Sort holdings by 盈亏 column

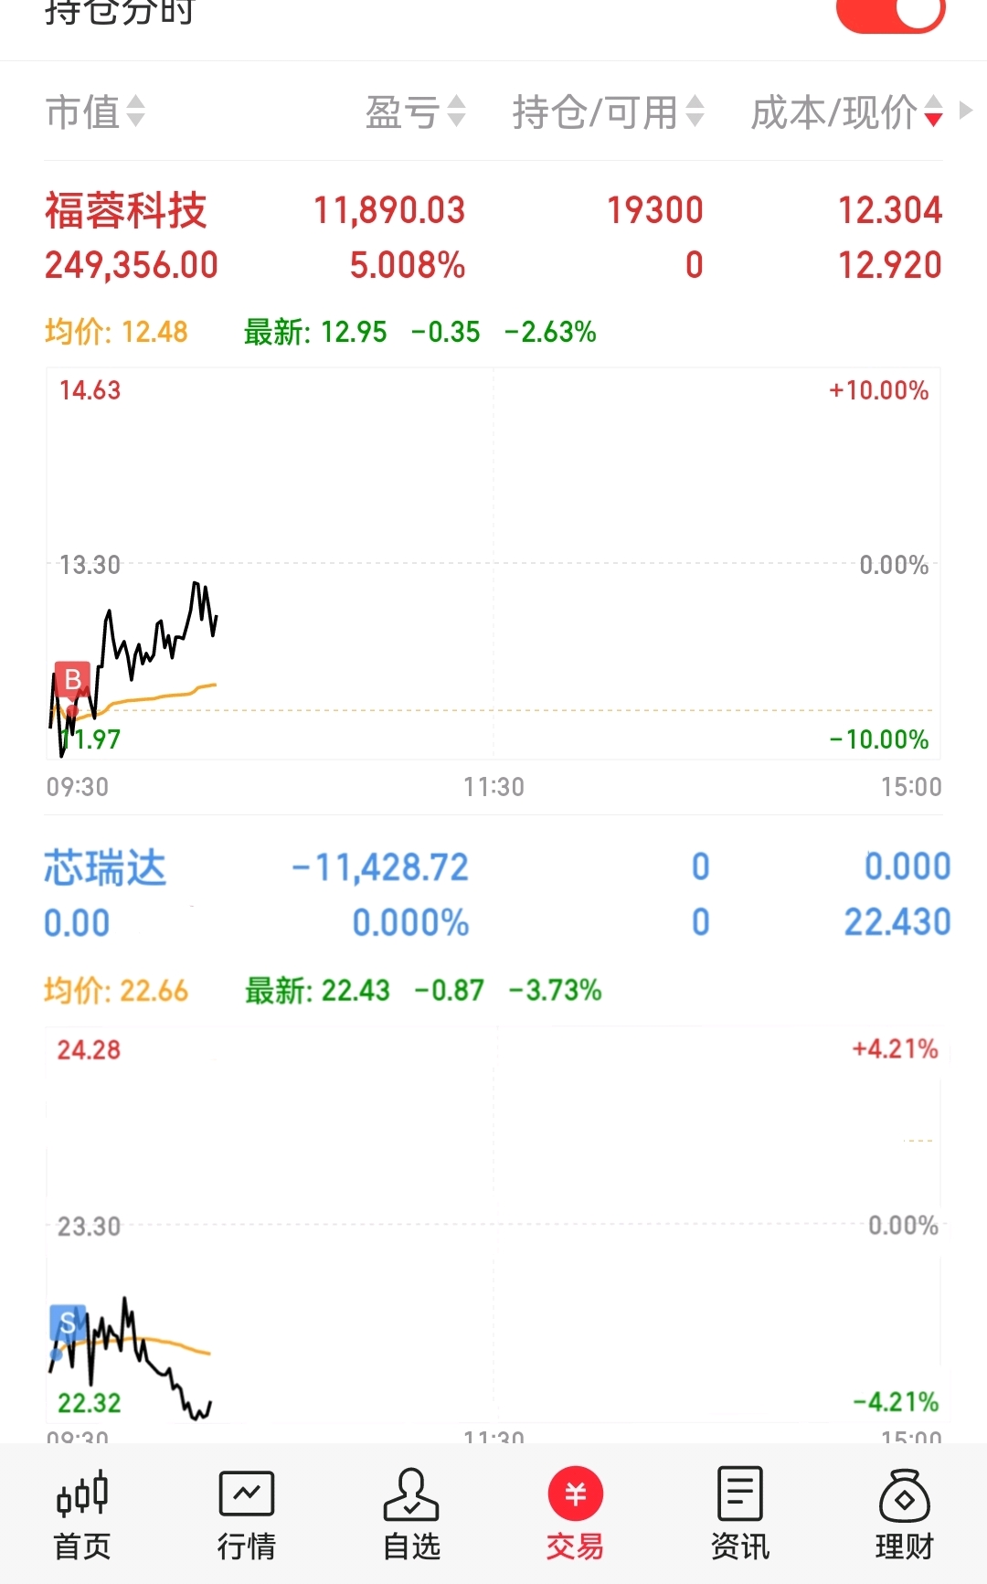pos(415,112)
